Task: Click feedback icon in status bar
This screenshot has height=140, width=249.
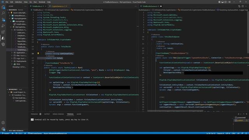Action: click(242, 133)
